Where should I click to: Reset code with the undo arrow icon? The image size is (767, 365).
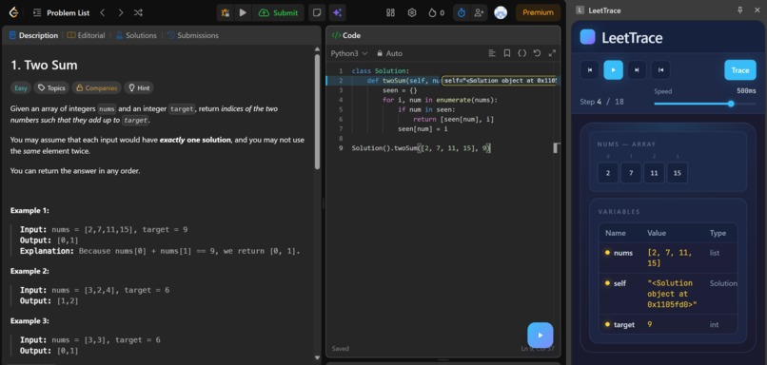pos(537,53)
